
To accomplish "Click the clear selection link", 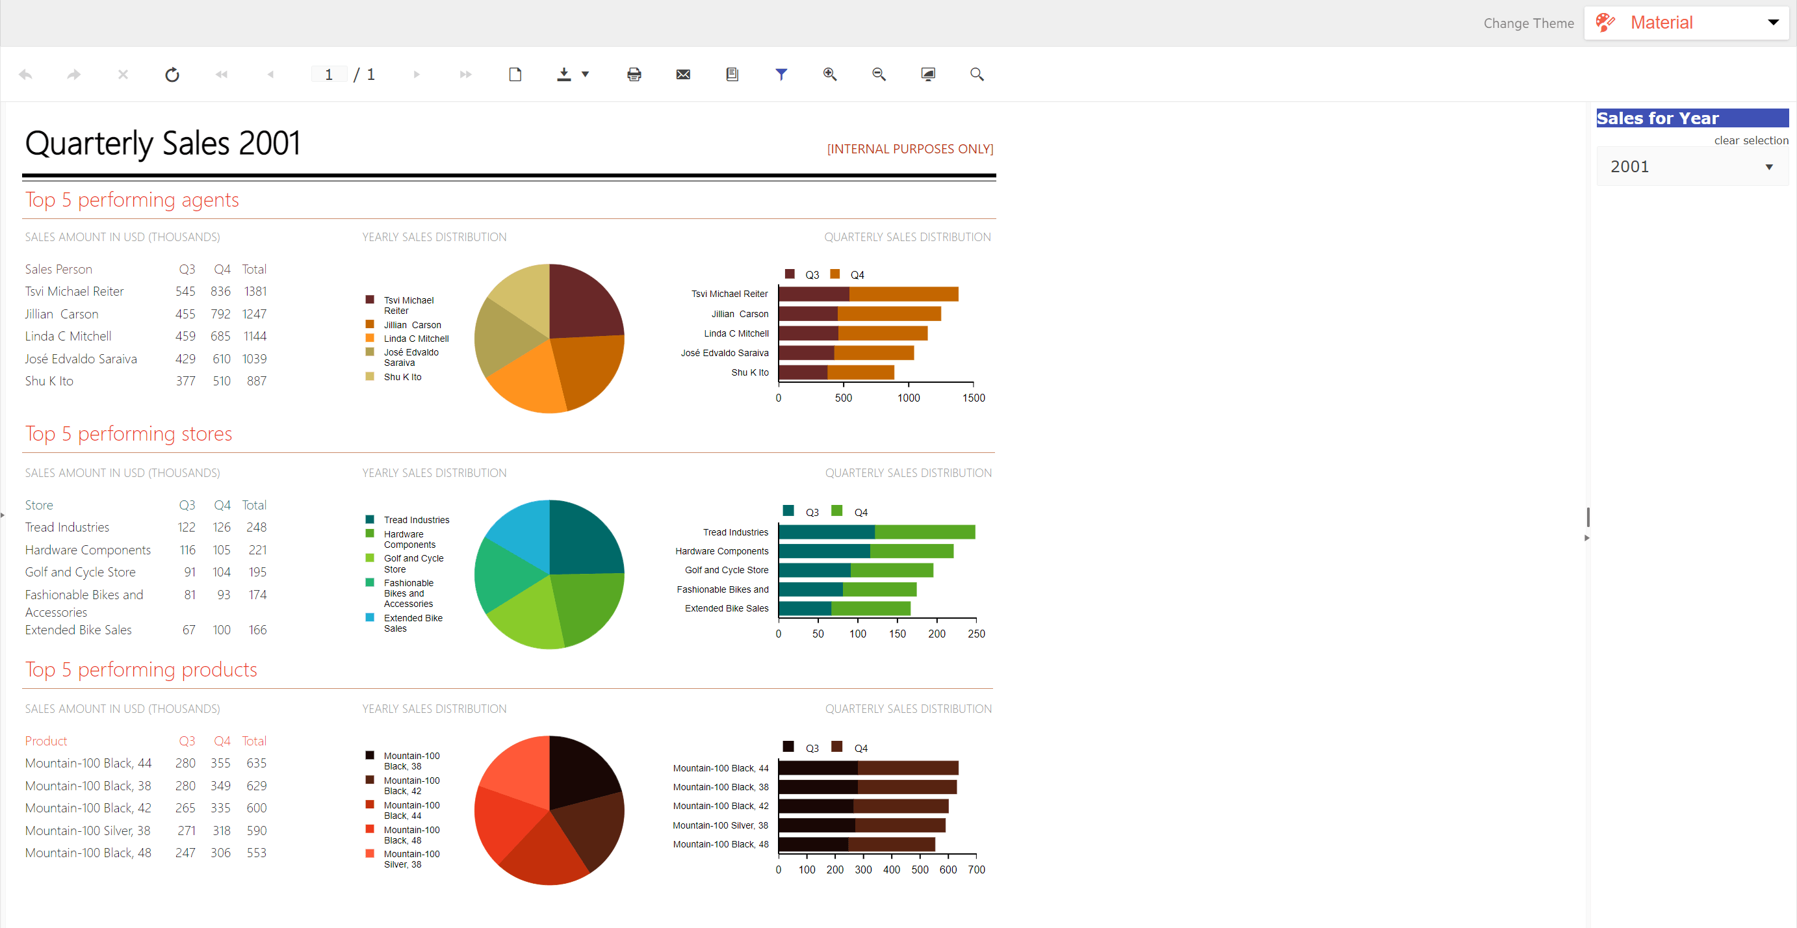I will [x=1752, y=140].
